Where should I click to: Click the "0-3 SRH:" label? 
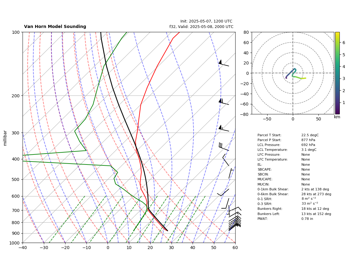265,204
